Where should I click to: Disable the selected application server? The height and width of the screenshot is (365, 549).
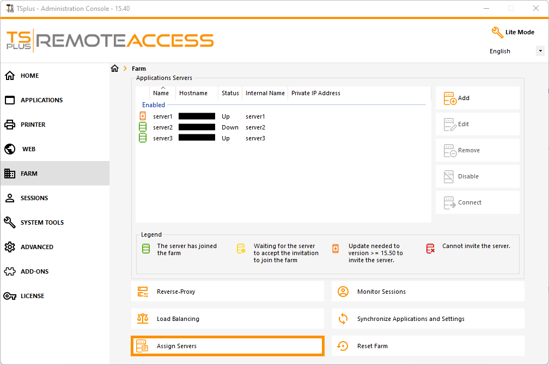(477, 176)
